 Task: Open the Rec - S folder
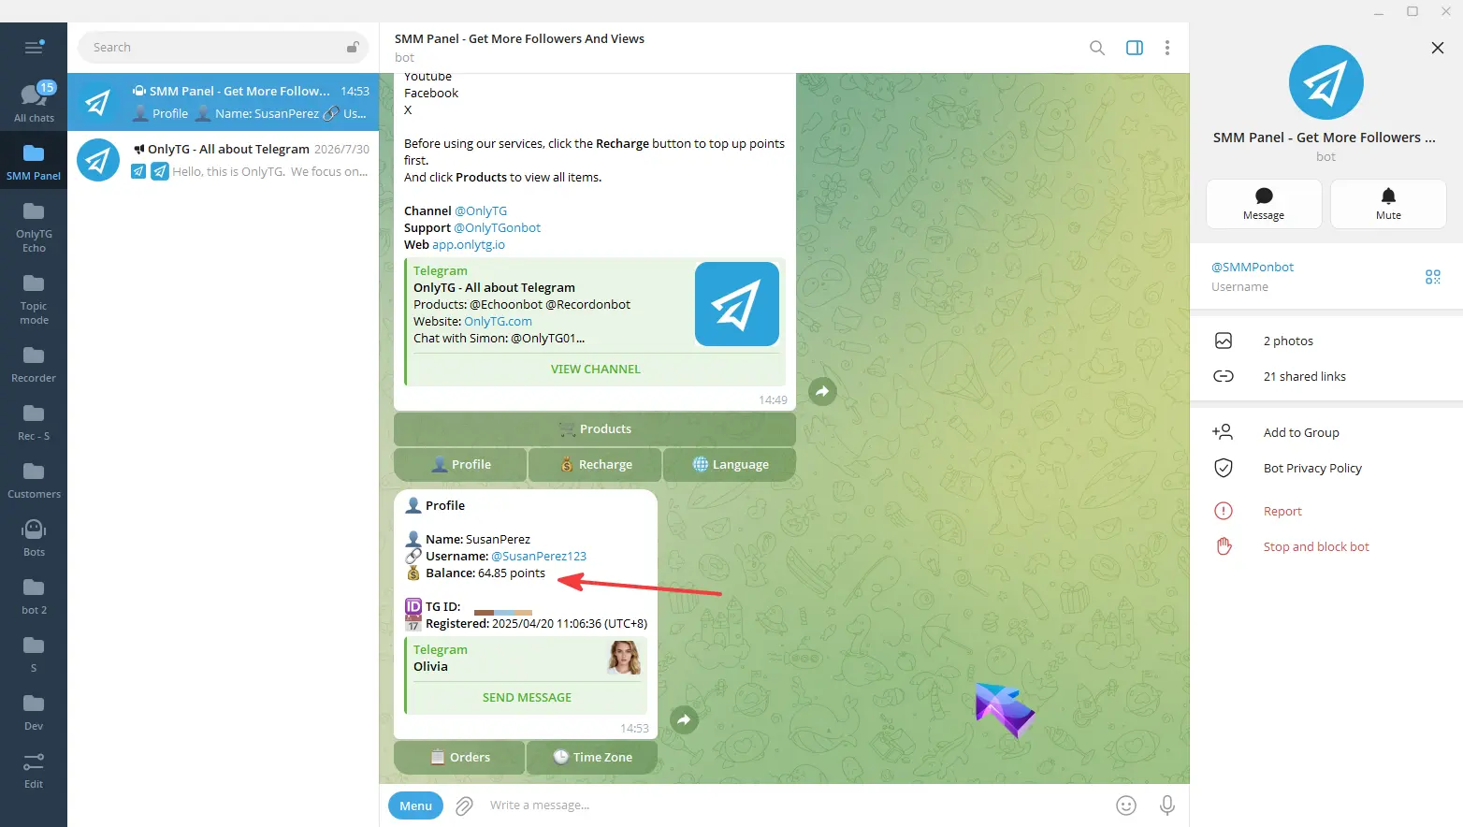[x=34, y=422]
